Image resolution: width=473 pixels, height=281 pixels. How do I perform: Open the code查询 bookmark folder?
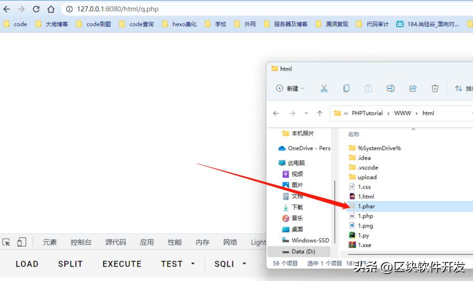coord(137,24)
